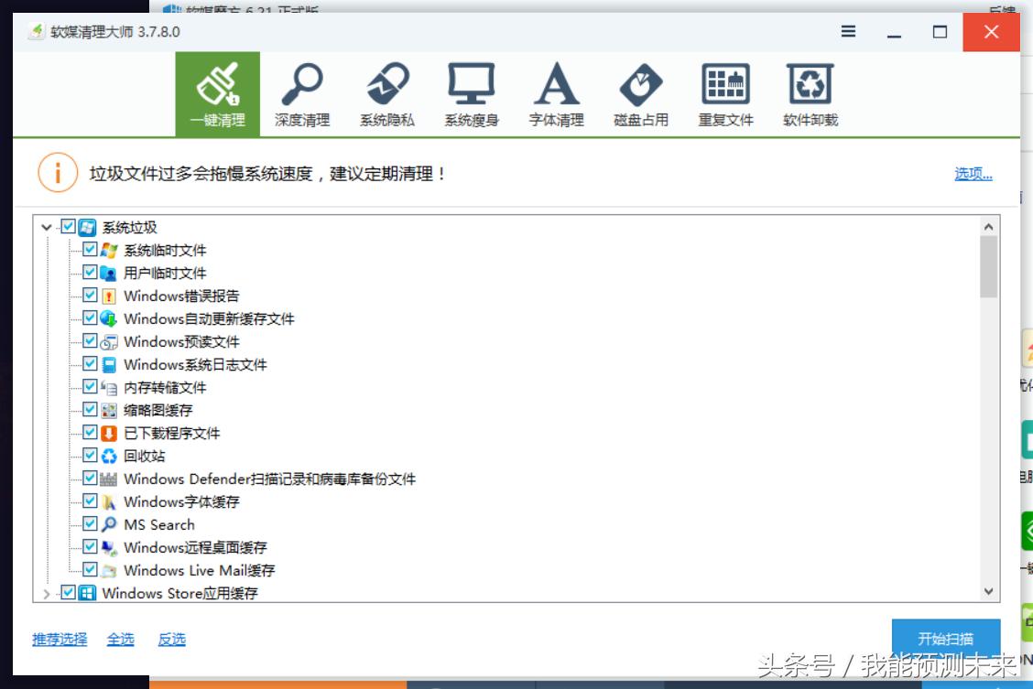Go to the 软件卸载 uninstaller
Image resolution: width=1033 pixels, height=689 pixels.
(810, 92)
